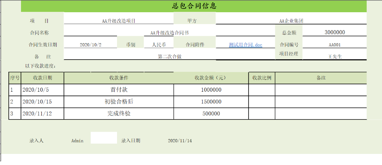
Task: Select the 收款条件 column header
Action: [x=119, y=78]
